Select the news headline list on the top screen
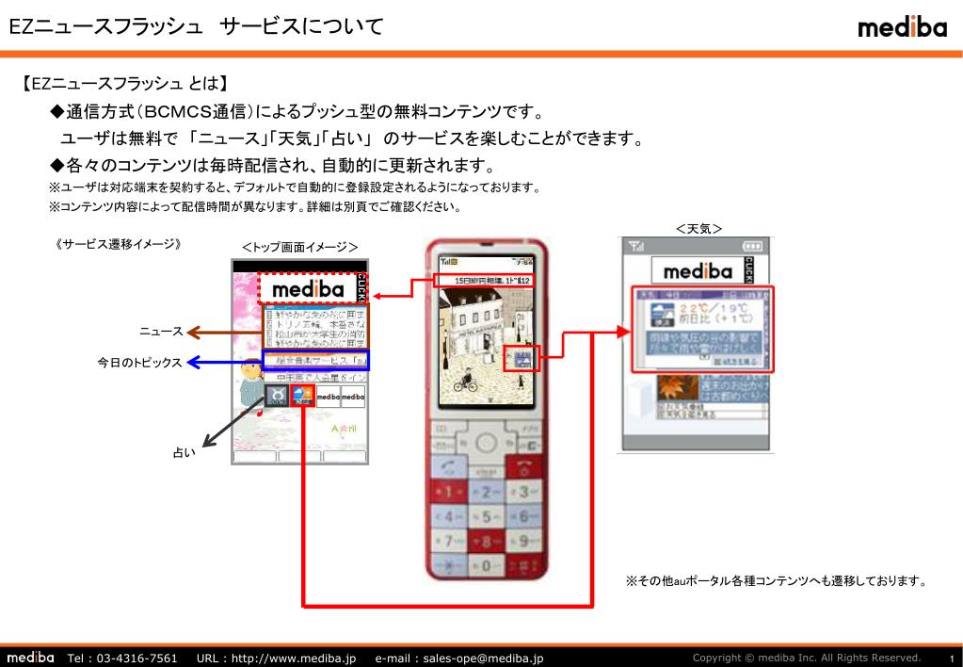This screenshot has height=667, width=963. [315, 328]
